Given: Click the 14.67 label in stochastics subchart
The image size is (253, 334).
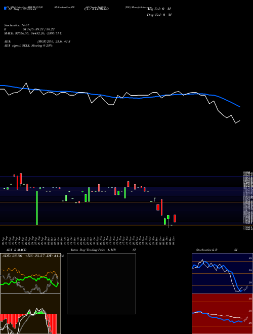Looking at the screenshot, I should pyautogui.click(x=246, y=289).
